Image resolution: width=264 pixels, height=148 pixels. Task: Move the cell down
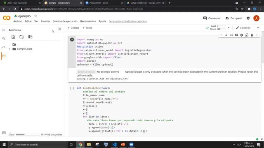[x=226, y=35]
